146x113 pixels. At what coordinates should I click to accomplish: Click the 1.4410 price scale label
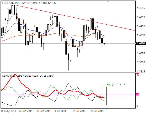[141, 26]
